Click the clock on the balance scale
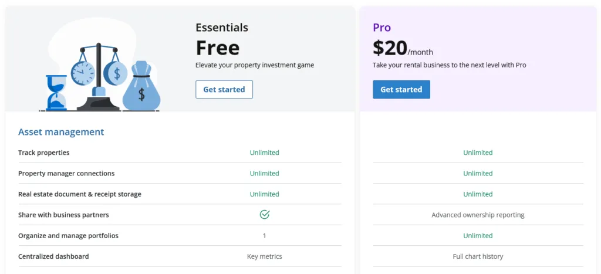Viewport: 601px width, 274px height. (83, 73)
